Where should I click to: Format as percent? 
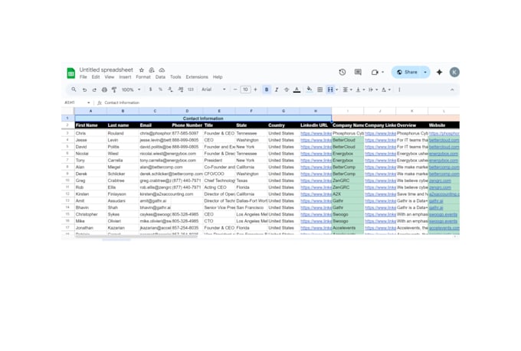160,89
